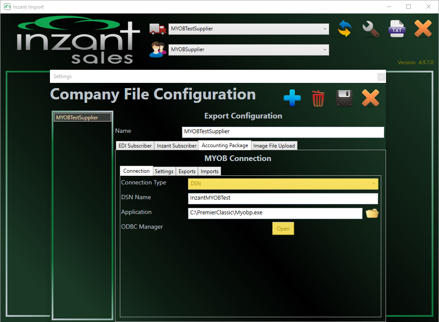The width and height of the screenshot is (439, 322).
Task: Open the MYOBTestSupplier dropdown at top
Action: (x=249, y=29)
